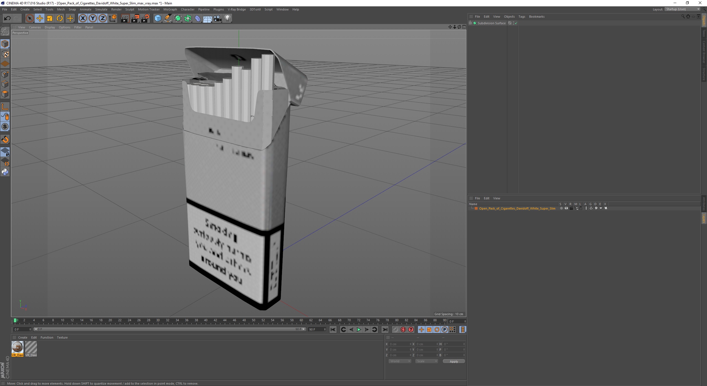
Task: Toggle Autokeying red button
Action: point(403,330)
